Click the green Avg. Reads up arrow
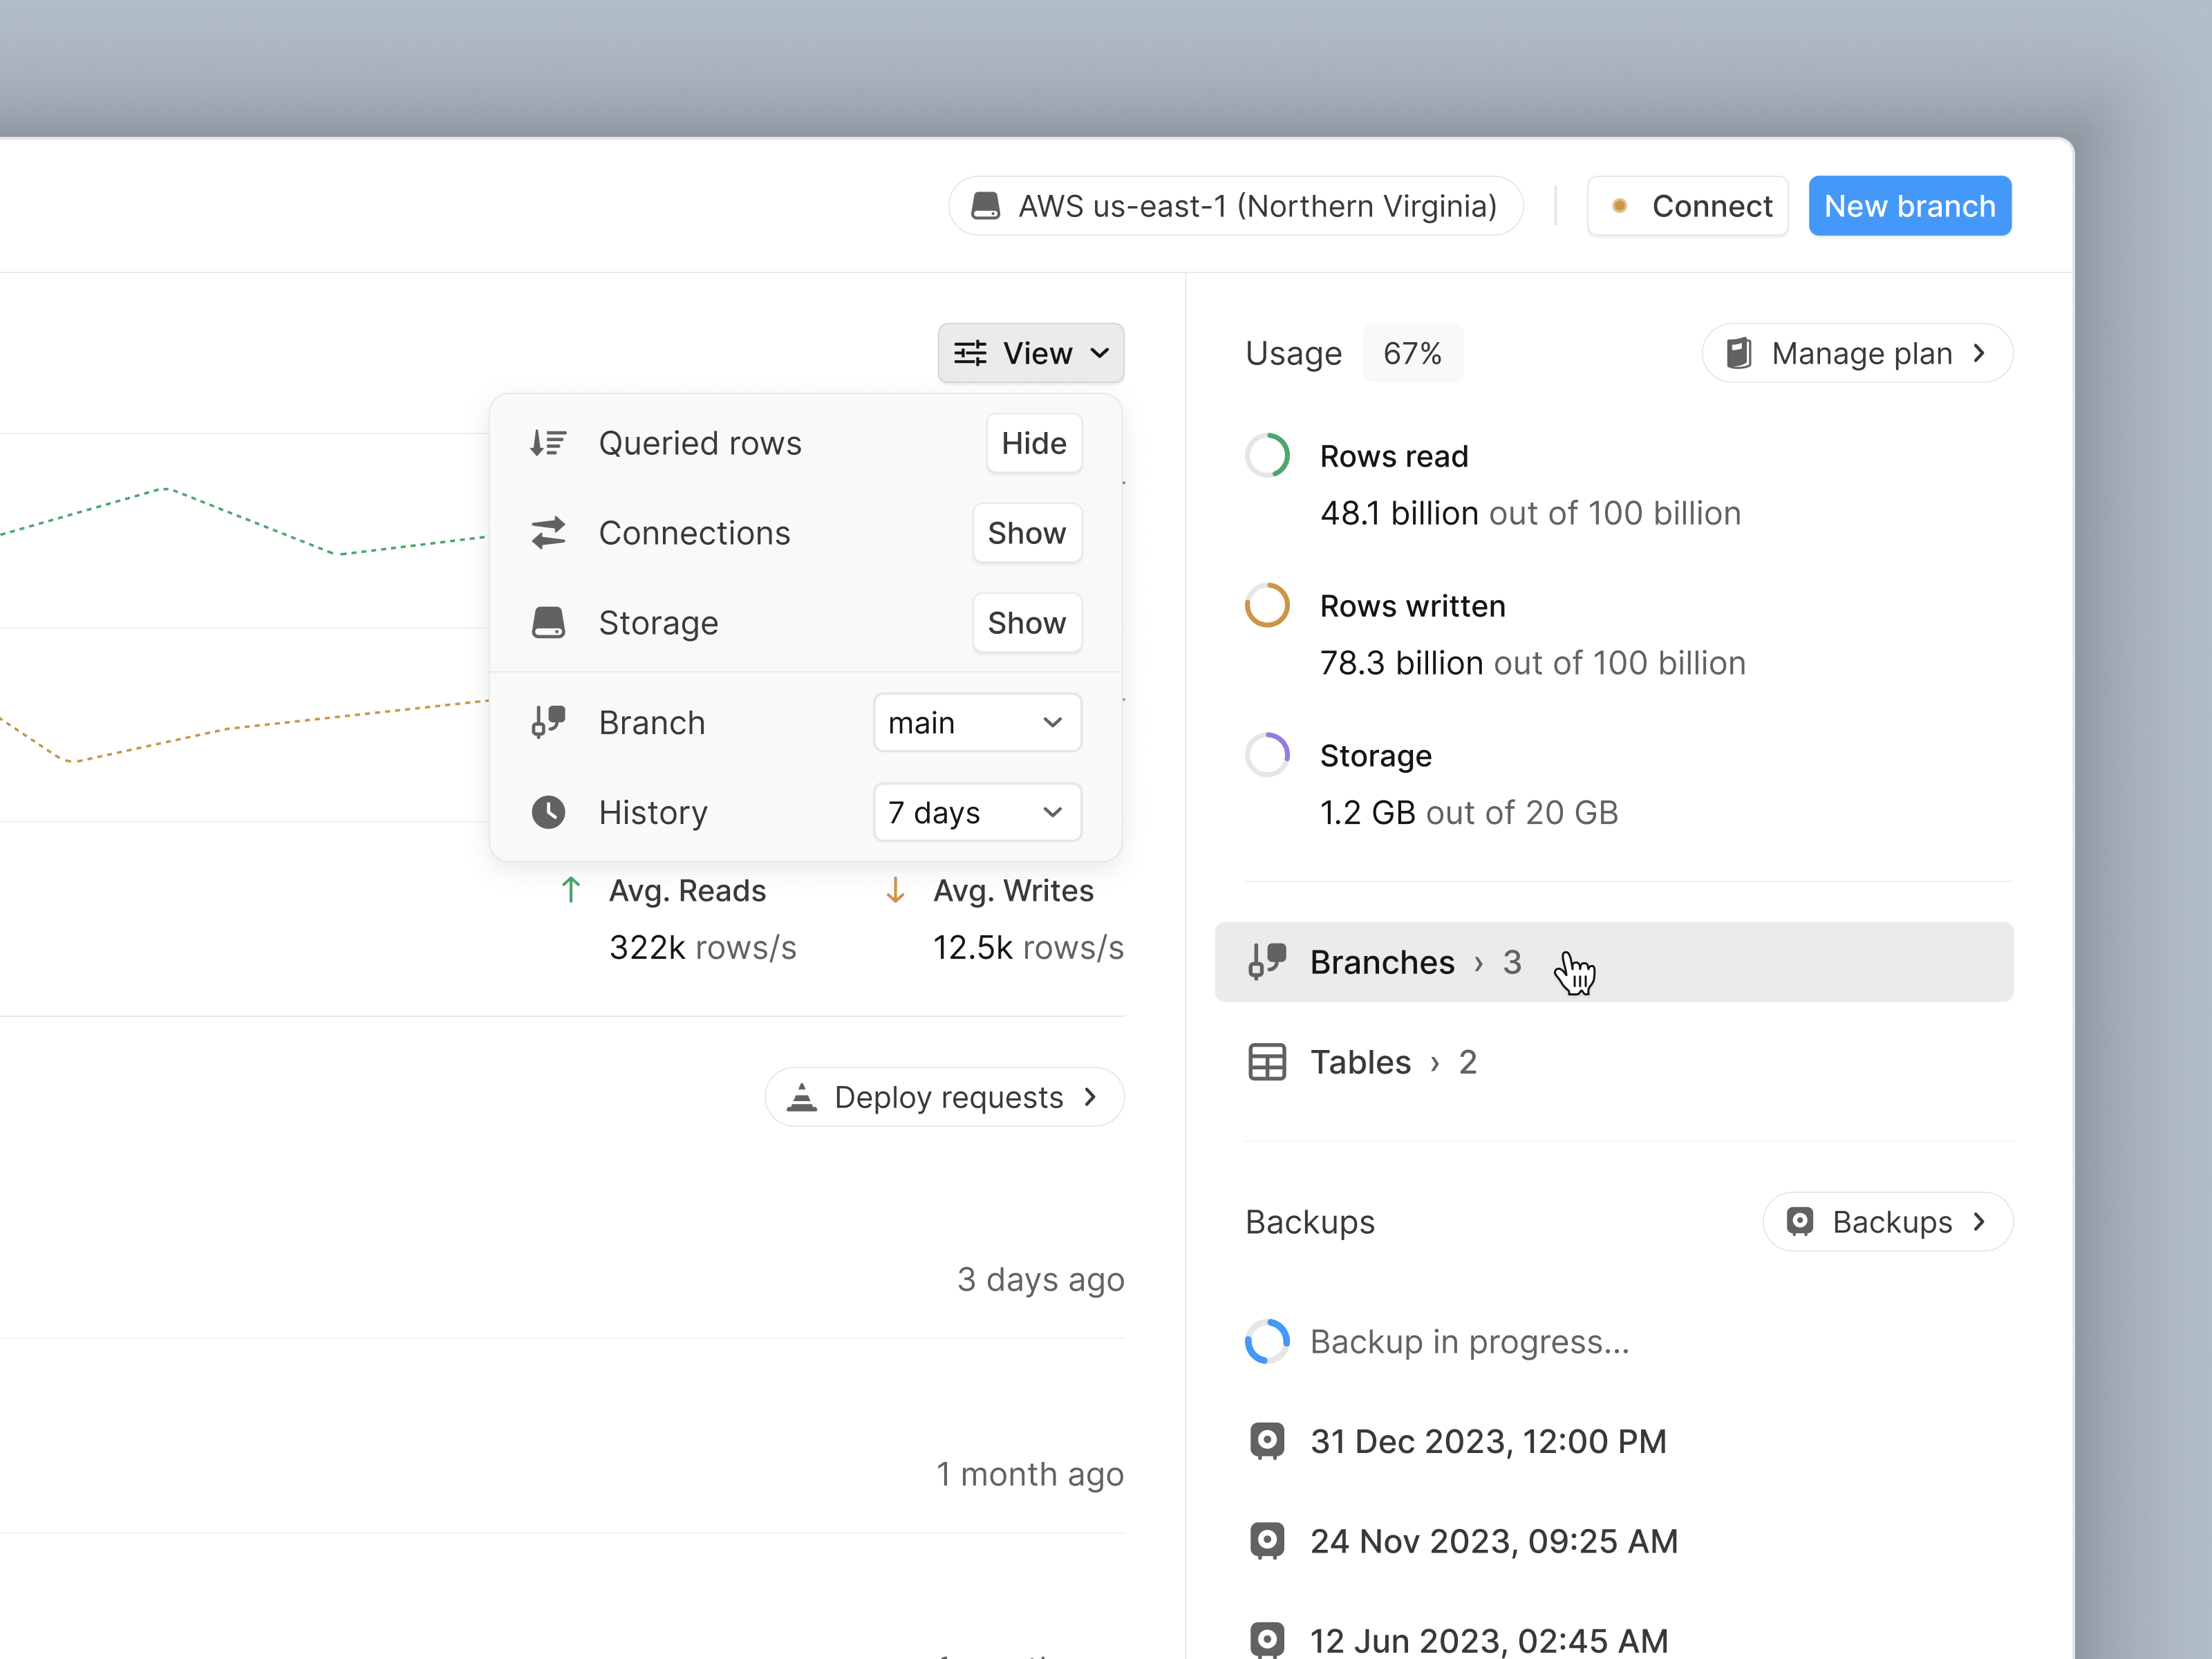 (x=571, y=890)
